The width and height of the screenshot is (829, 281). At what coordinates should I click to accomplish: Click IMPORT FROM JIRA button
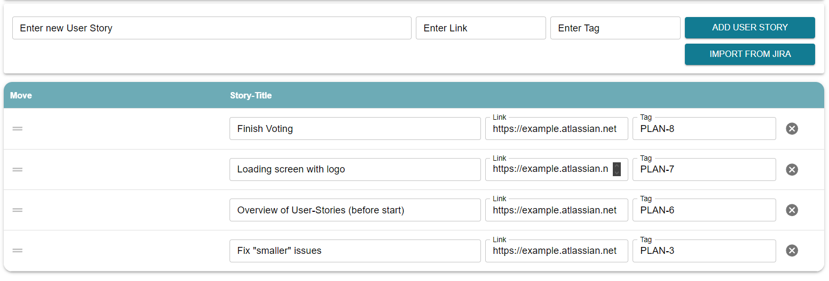click(750, 54)
